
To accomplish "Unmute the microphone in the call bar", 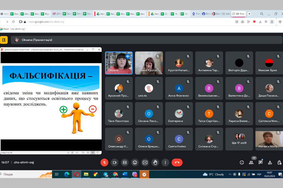I will coord(104,162).
